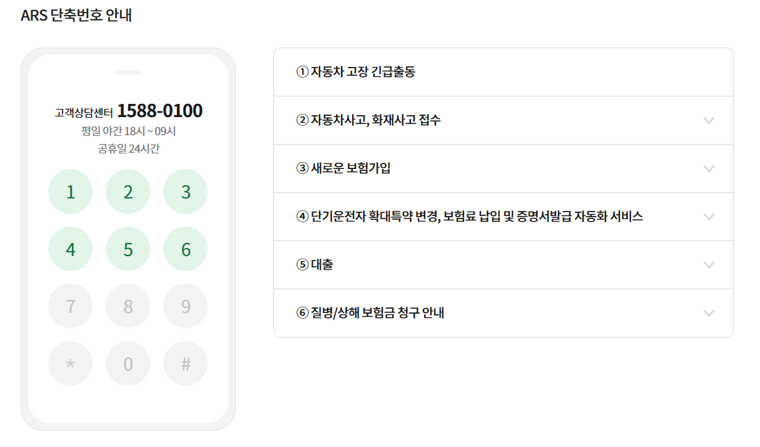Expand the 자동차사고, 화재사고 접수 chevron
This screenshot has height=447, width=760.
[x=709, y=120]
